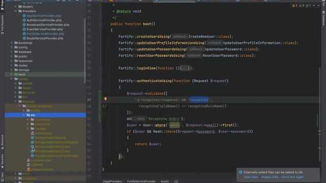Open BroadcastServiceProvider.php in tree
326x183 pixels.
[x=48, y=25]
